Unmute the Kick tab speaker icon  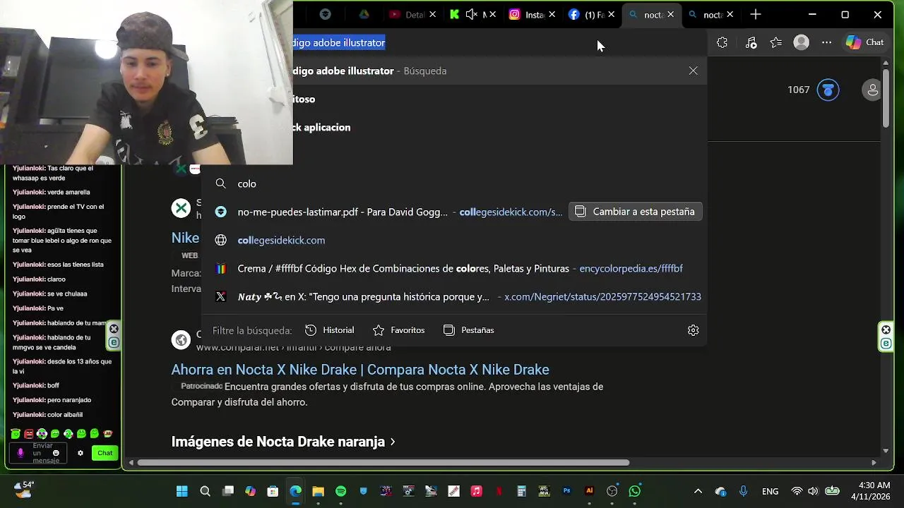(472, 14)
